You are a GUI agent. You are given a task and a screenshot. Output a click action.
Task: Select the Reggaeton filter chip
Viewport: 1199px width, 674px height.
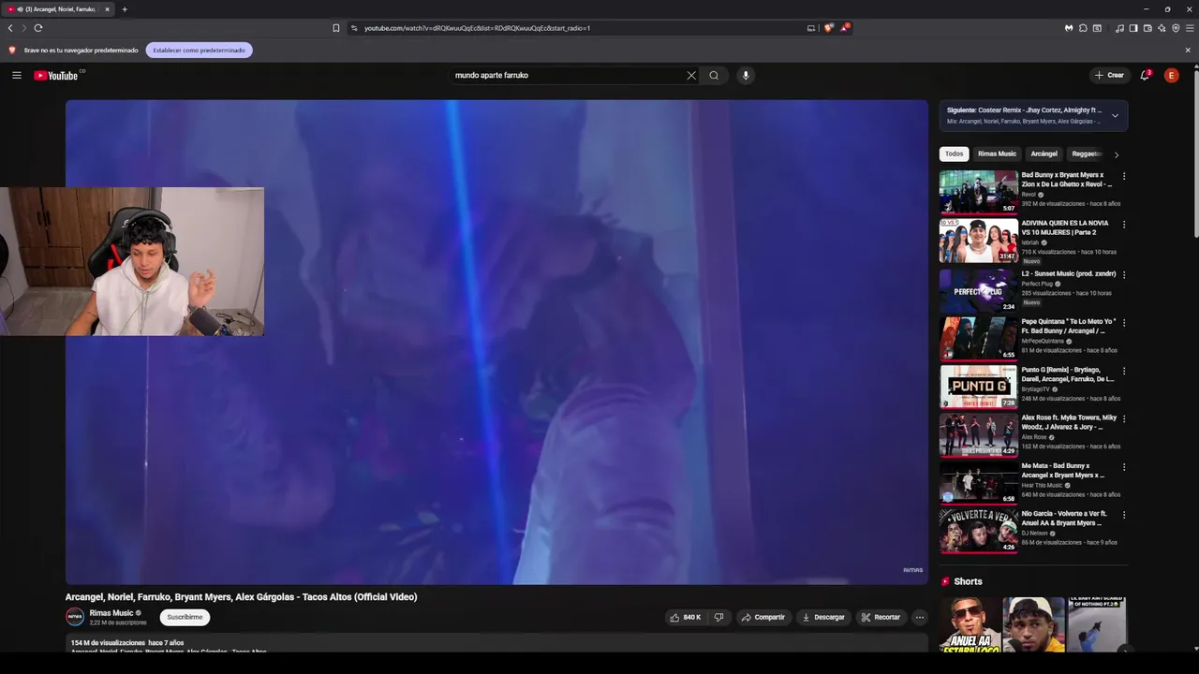tap(1087, 154)
